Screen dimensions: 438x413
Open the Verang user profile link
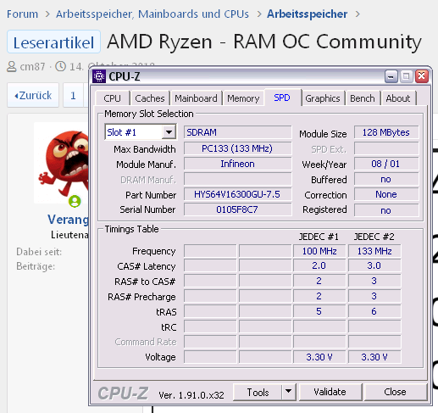(68, 220)
